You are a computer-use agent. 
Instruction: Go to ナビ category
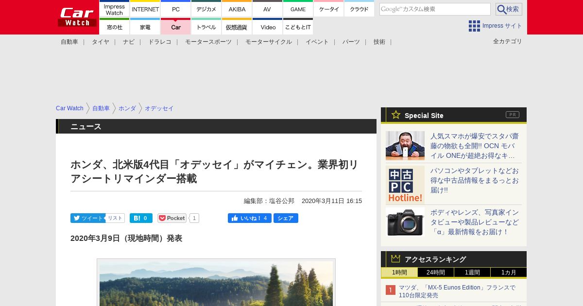(x=129, y=42)
